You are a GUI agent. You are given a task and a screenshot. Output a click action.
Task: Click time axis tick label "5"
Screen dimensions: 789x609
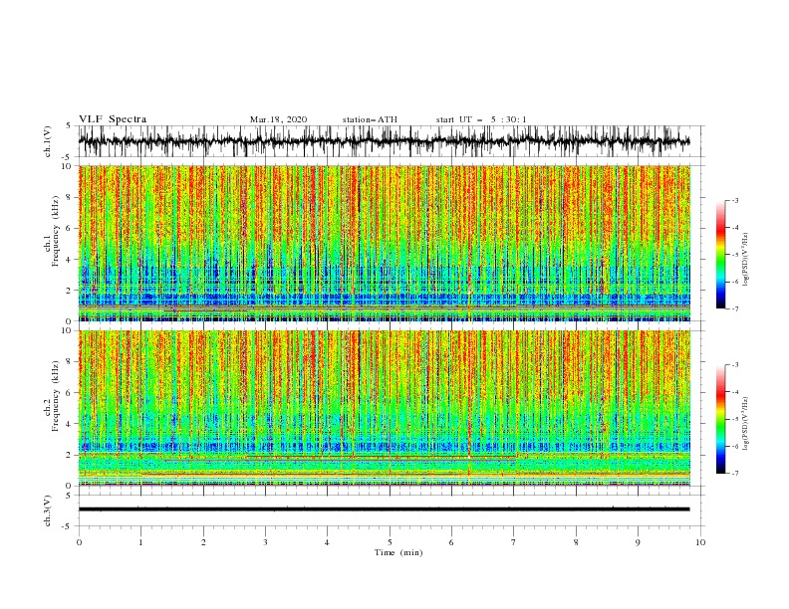click(390, 542)
